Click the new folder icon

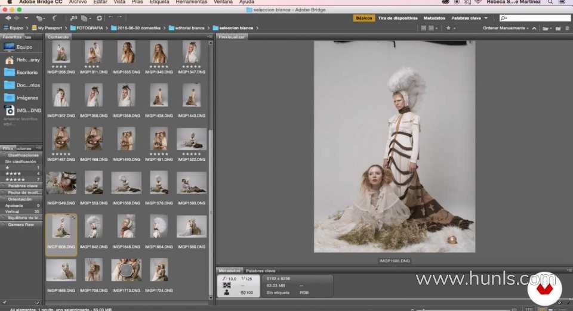pos(557,28)
